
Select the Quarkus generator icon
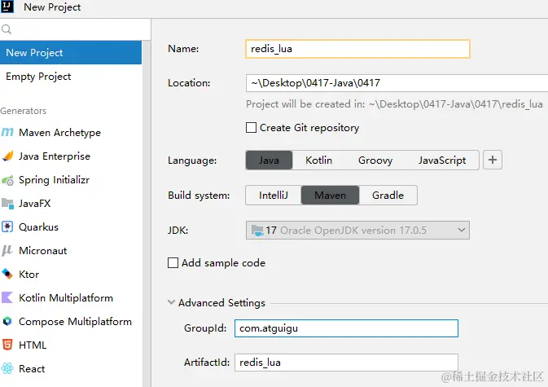[x=7, y=227]
